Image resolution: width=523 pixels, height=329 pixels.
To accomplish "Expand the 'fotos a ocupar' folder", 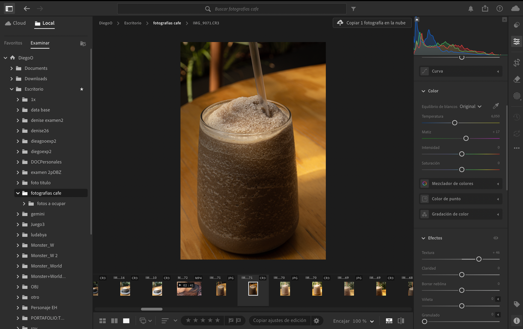I will (x=24, y=203).
